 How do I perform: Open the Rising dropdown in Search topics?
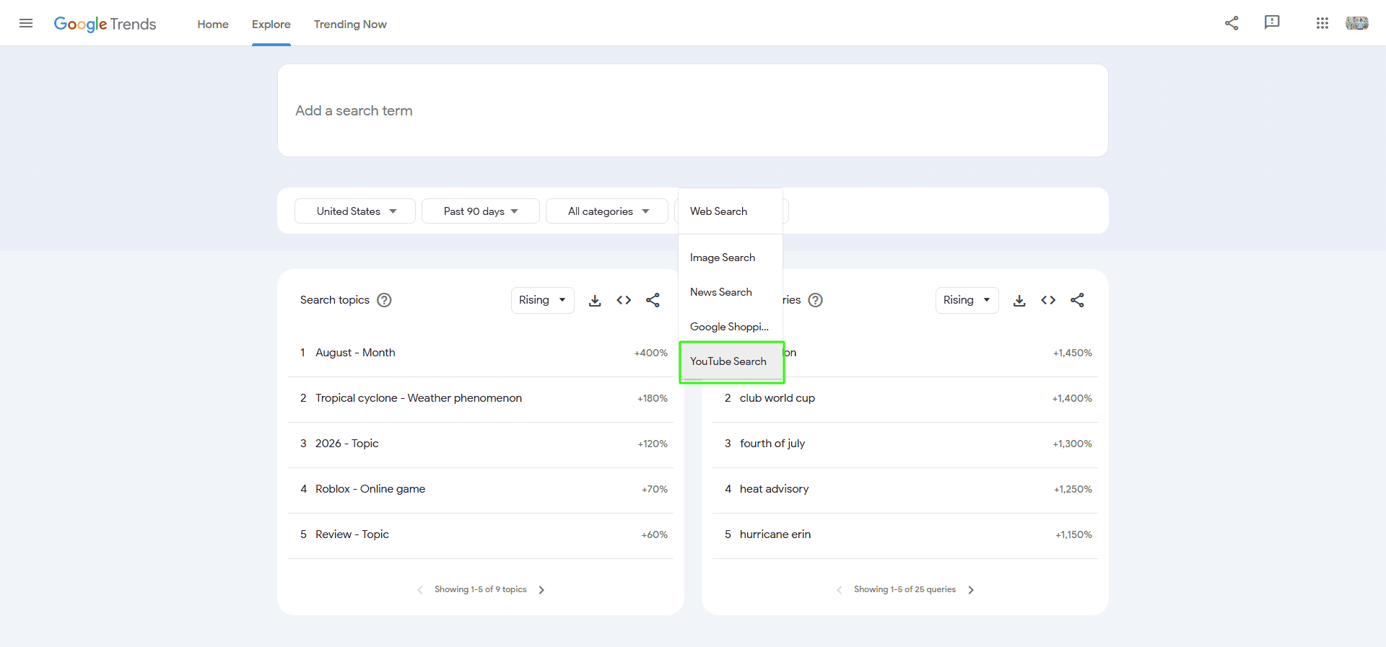pyautogui.click(x=542, y=300)
